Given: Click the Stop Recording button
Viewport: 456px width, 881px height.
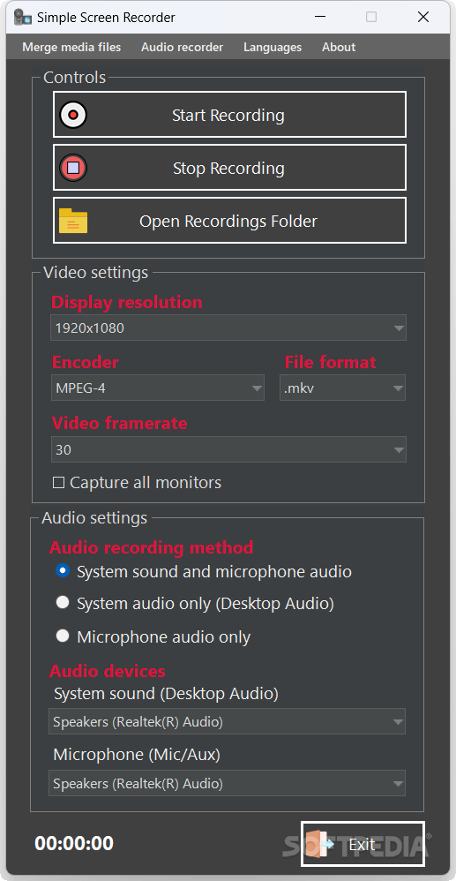Looking at the screenshot, I should coord(229,168).
